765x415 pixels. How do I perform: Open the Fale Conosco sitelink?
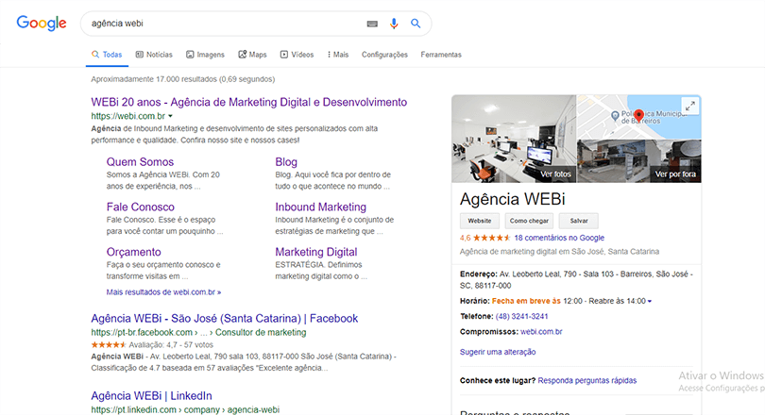(x=141, y=207)
